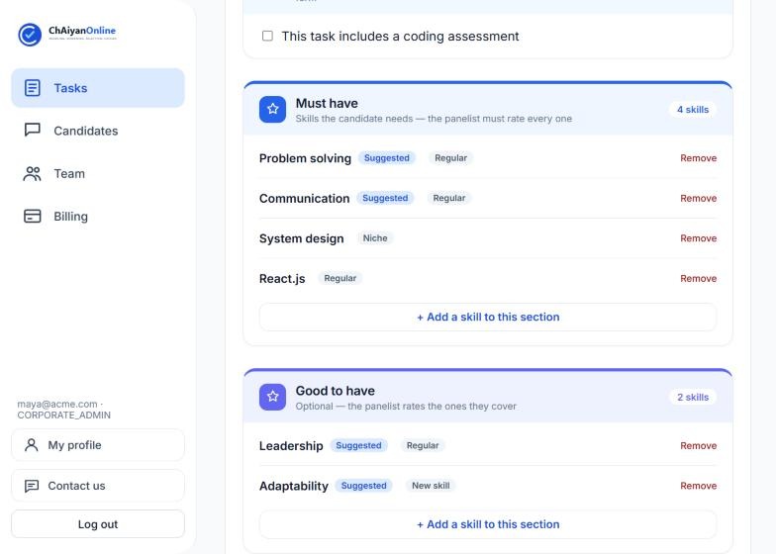The width and height of the screenshot is (776, 554).
Task: Click the 4 skills count badge
Action: (x=693, y=110)
